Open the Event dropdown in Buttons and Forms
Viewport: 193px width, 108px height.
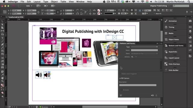point(144,53)
